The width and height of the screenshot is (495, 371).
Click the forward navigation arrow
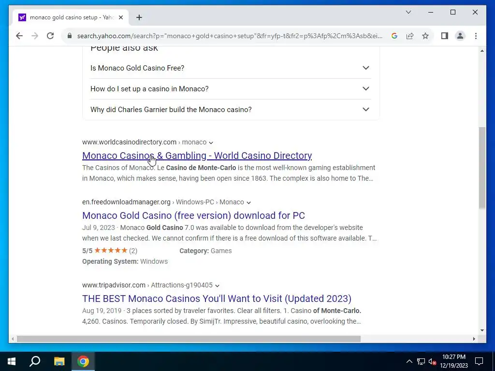coord(35,36)
